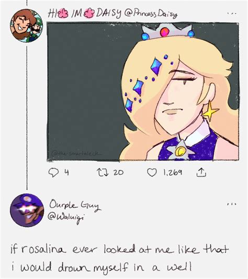248x279 pixels.
Task: Click the second pink flower emoji in Daisy's name
Action: click(89, 14)
